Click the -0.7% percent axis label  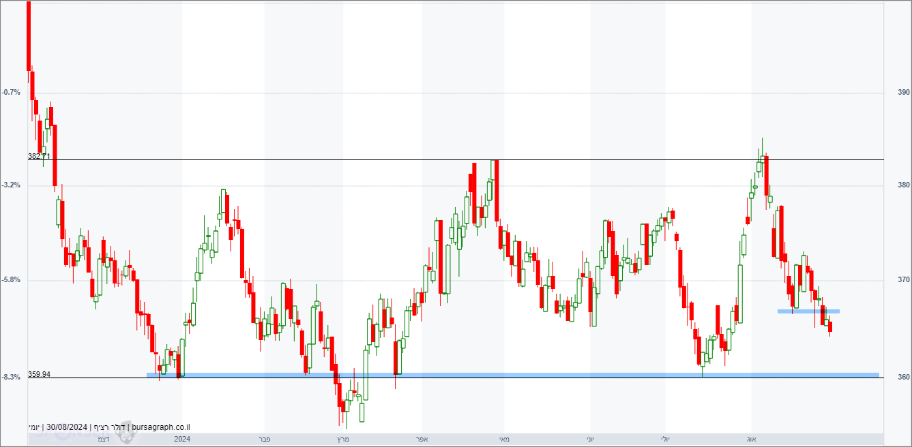tap(11, 92)
